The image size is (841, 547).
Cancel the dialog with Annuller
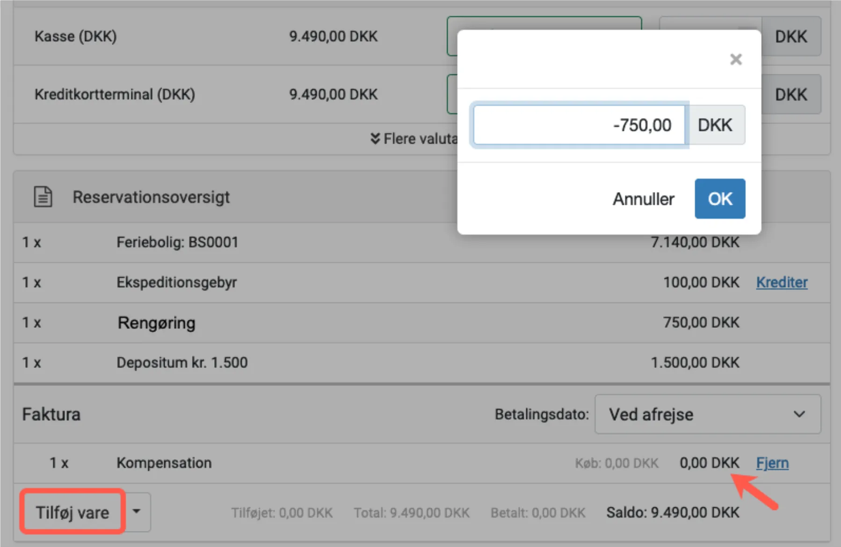(643, 199)
